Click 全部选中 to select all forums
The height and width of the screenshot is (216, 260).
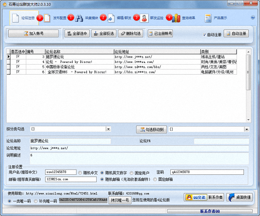(77, 33)
